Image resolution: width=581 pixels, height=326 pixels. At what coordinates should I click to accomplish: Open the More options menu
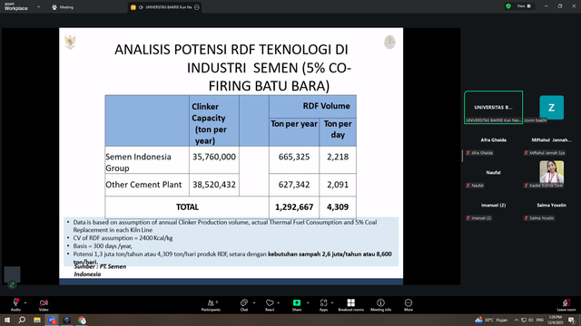coord(409,305)
